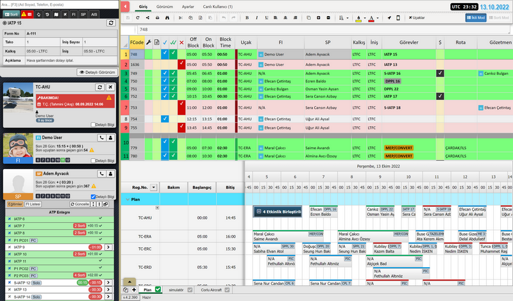513x301 pixels.
Task: Click the yellow fill color swatch
Action: pyautogui.click(x=357, y=18)
